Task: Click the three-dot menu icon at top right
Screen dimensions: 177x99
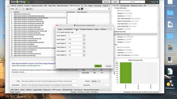Action: tap(162, 3)
